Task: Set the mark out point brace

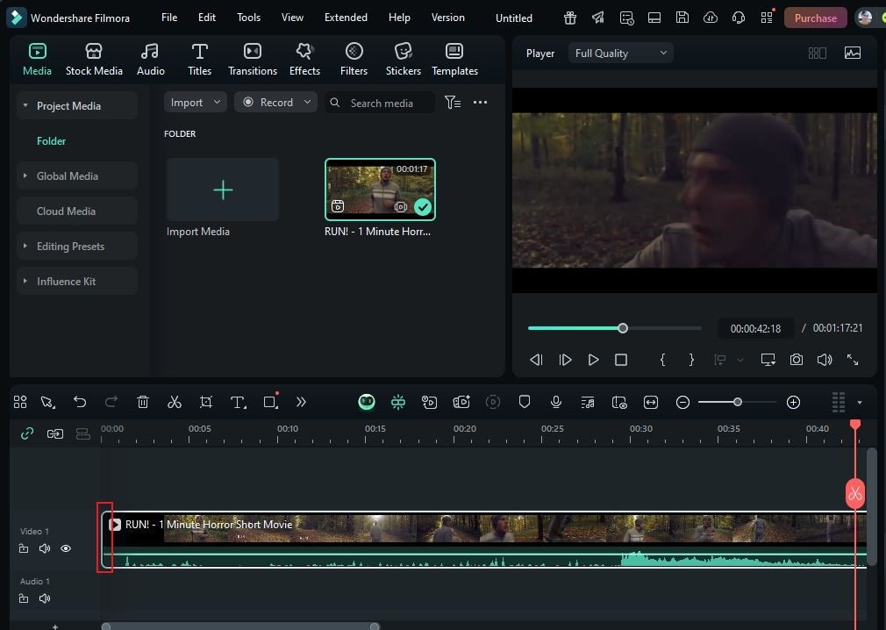Action: coord(691,360)
